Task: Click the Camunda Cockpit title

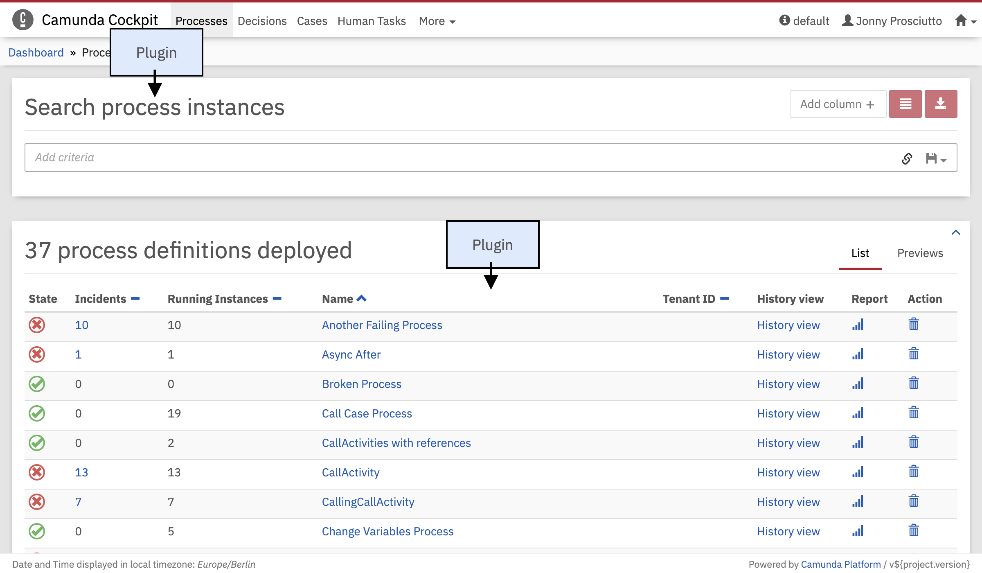Action: coord(100,20)
